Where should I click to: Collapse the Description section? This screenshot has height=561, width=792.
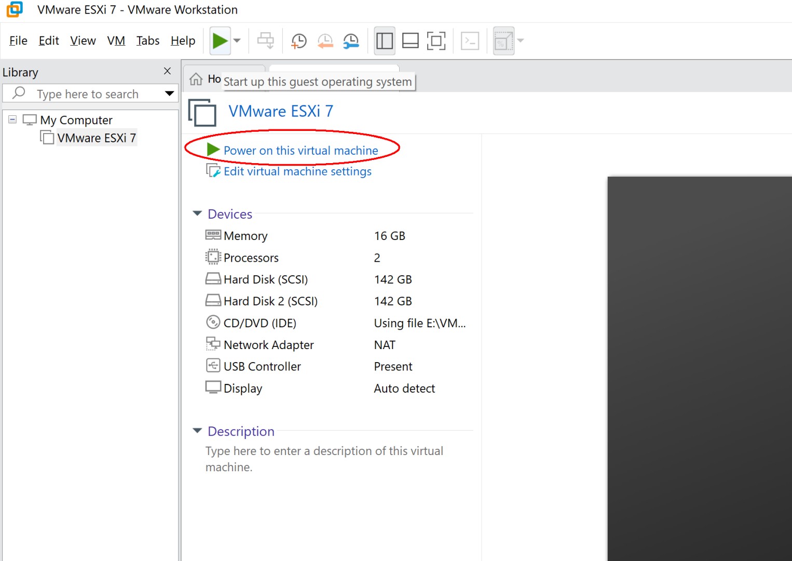[197, 431]
